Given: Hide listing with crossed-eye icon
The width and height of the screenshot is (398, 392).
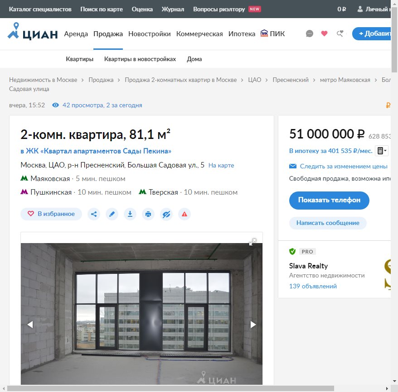Looking at the screenshot, I should point(166,214).
